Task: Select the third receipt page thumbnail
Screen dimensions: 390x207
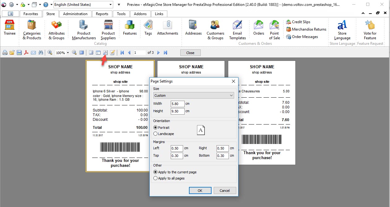Action: 262,113
